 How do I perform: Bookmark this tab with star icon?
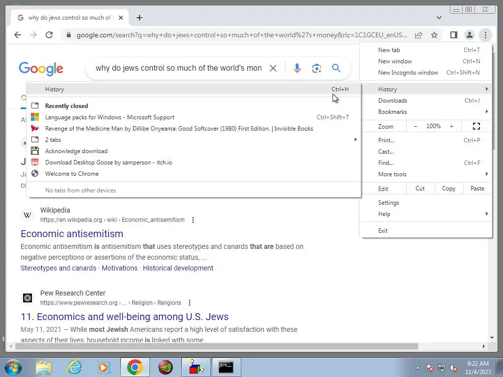pos(434,35)
